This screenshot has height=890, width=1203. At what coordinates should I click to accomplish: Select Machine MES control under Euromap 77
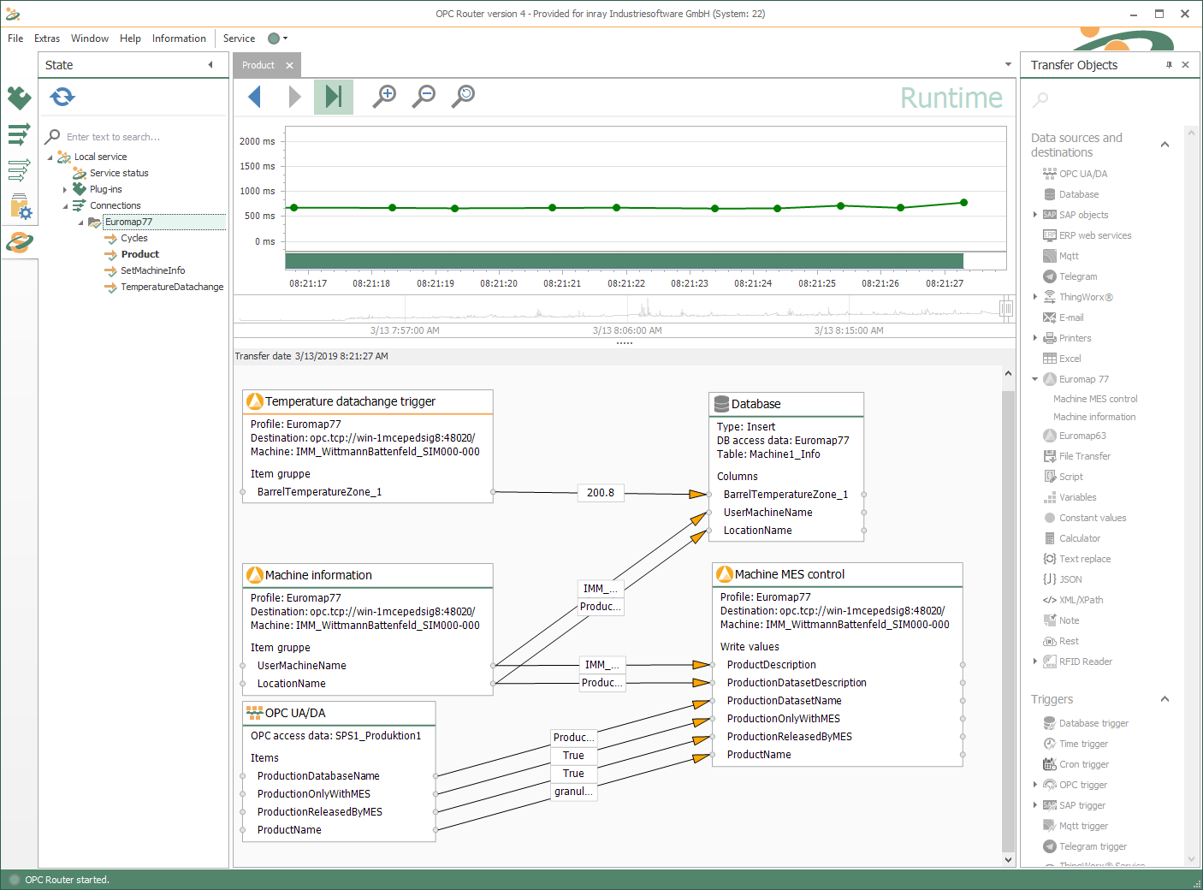1095,398
